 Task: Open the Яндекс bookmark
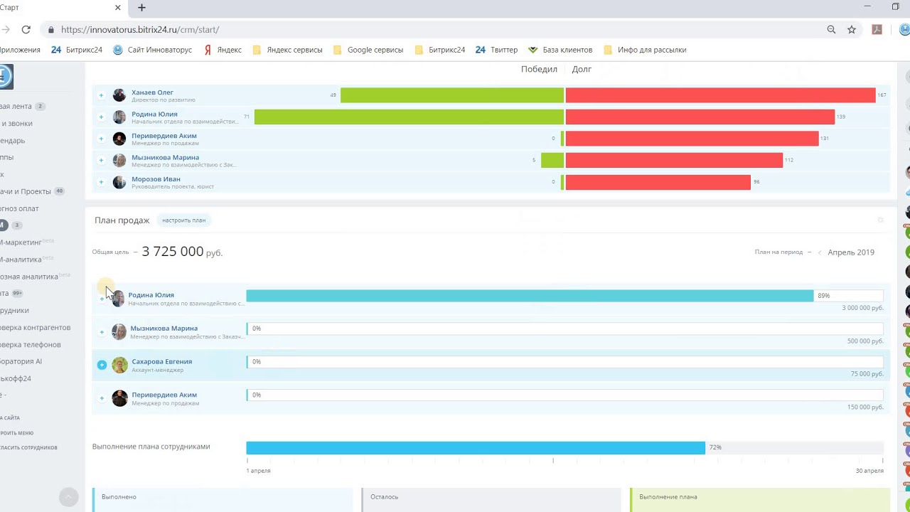tap(223, 50)
